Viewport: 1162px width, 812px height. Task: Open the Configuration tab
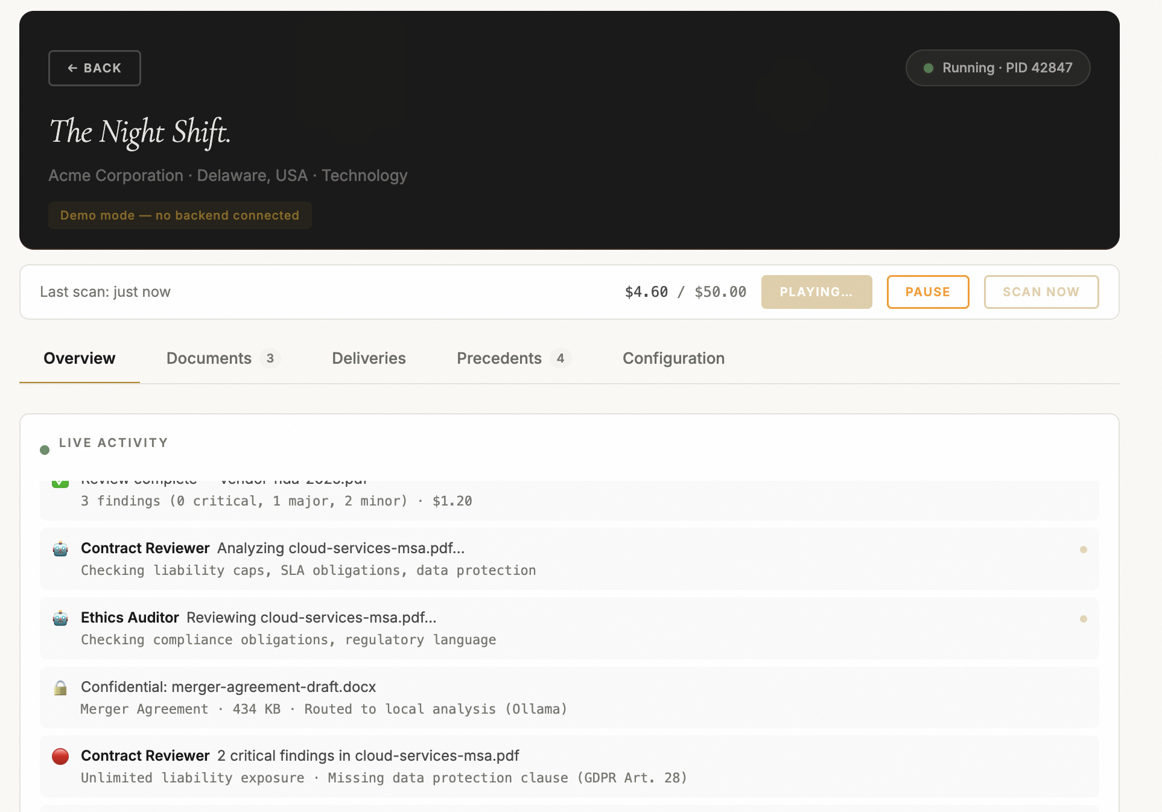[673, 358]
